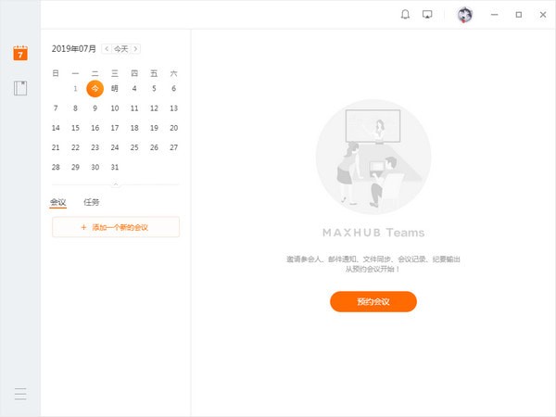Select date 24 in calendar

coord(115,147)
